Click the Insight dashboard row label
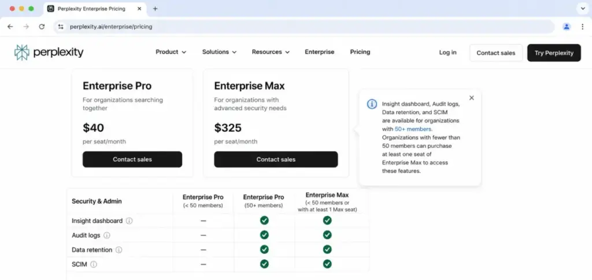This screenshot has height=280, width=592. click(97, 221)
